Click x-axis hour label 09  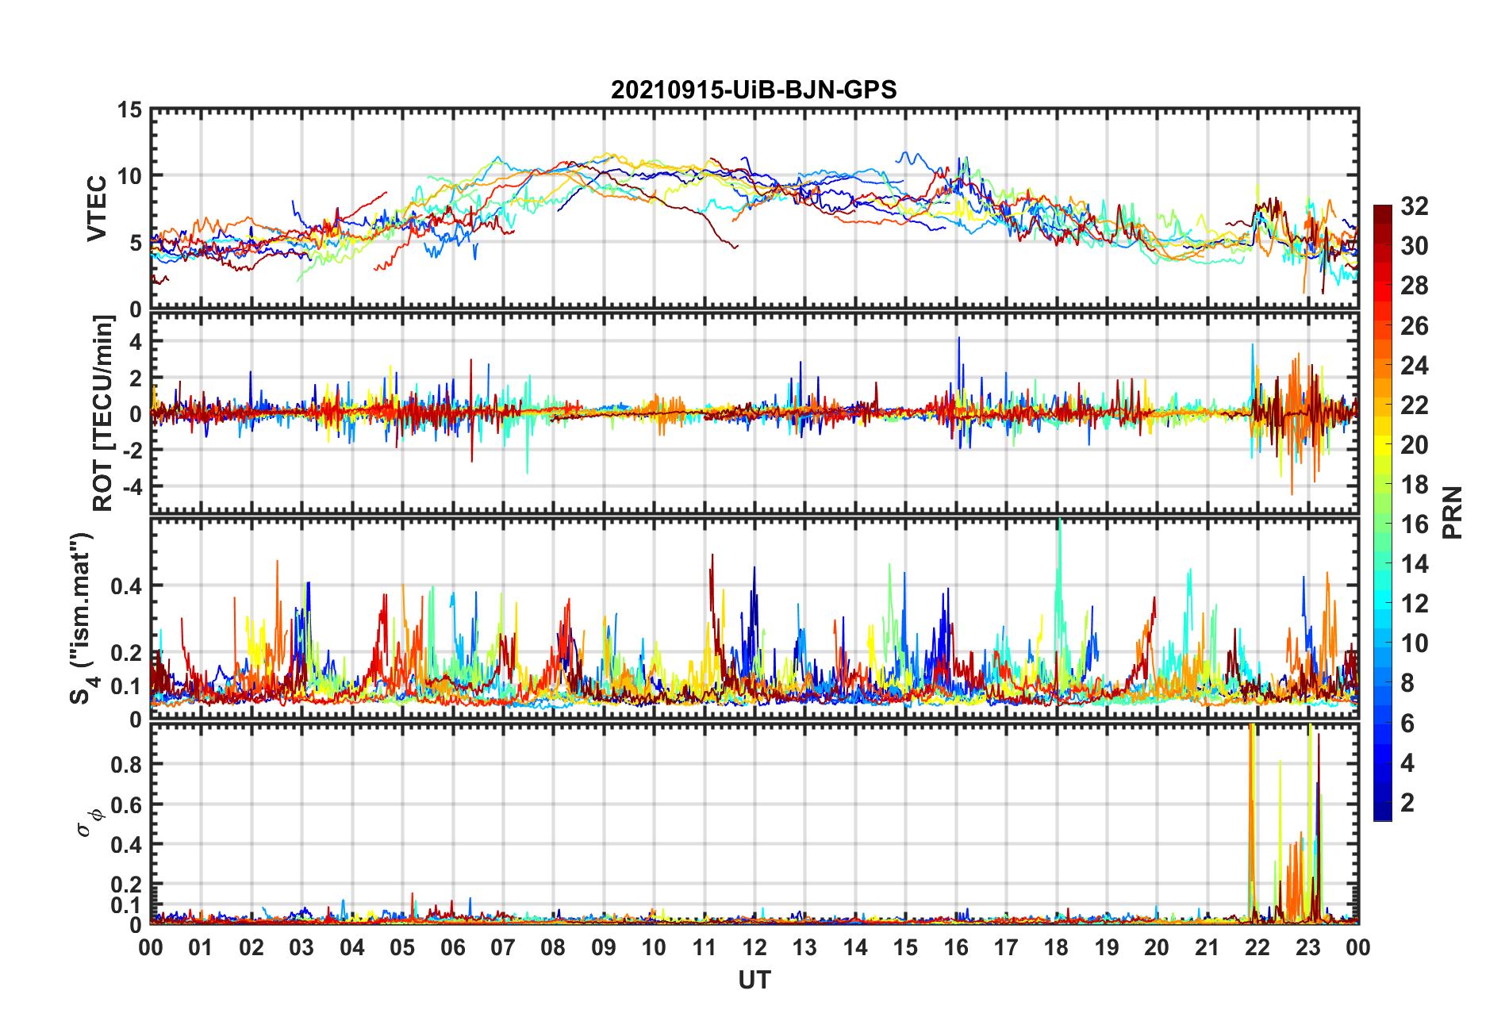604,947
